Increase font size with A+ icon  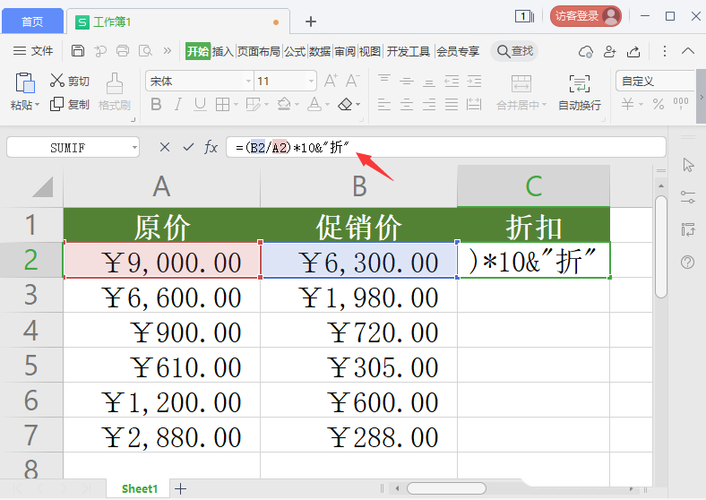point(331,81)
